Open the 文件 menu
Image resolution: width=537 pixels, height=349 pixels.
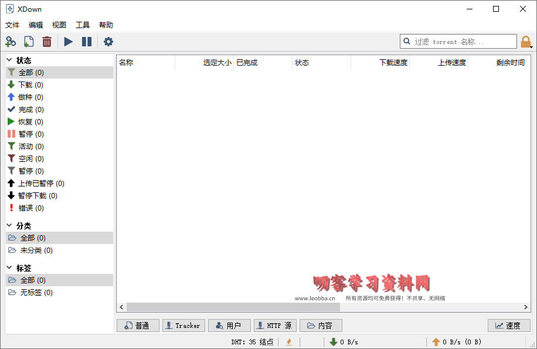12,25
